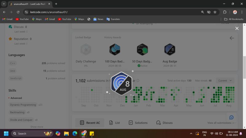Click the back arrow in badges panel
246x138 pixels.
[x=232, y=38]
